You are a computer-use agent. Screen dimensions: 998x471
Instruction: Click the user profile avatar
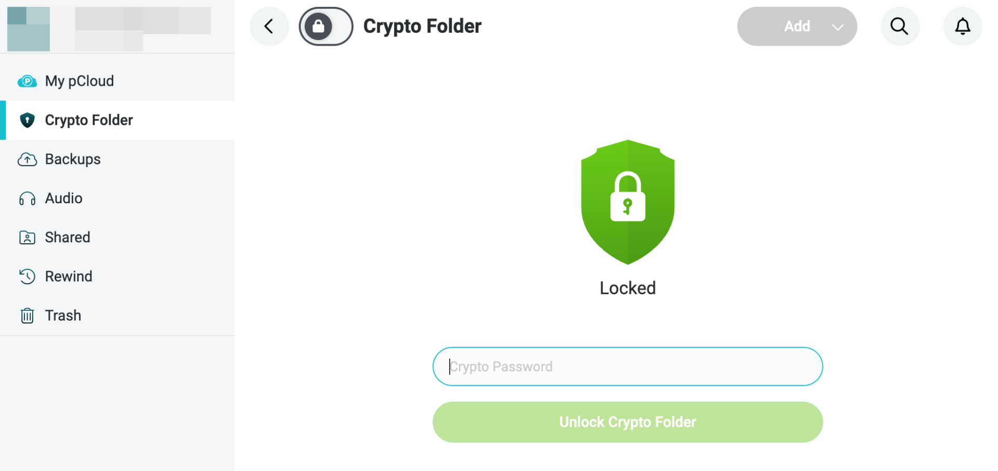[x=29, y=29]
